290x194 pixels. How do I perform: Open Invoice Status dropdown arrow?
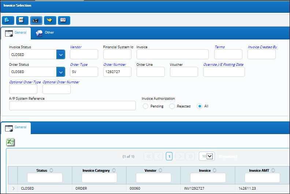pos(61,54)
